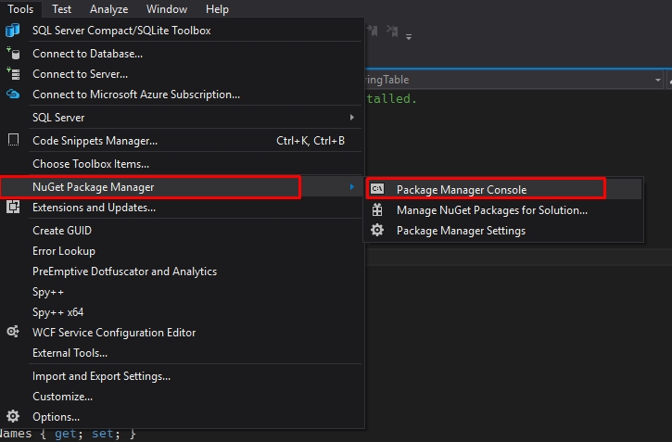Viewport: 672px width, 442px height.
Task: Open the Help menu
Action: point(217,9)
